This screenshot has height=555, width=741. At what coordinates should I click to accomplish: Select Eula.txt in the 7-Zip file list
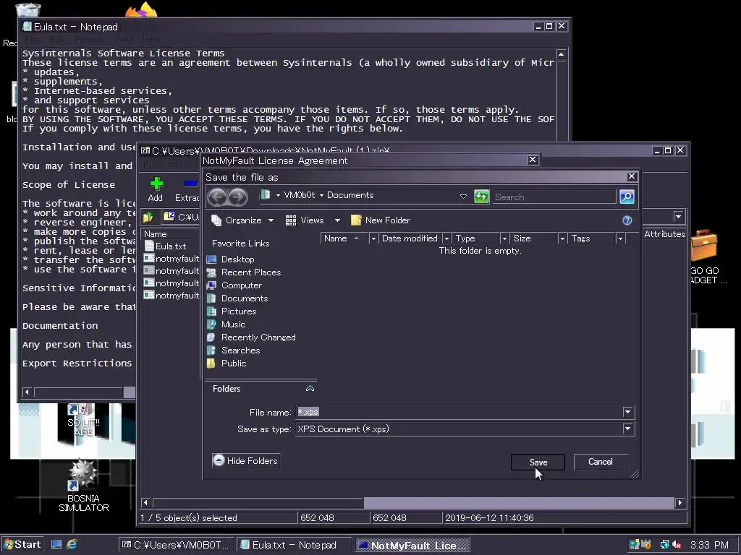[x=171, y=246]
